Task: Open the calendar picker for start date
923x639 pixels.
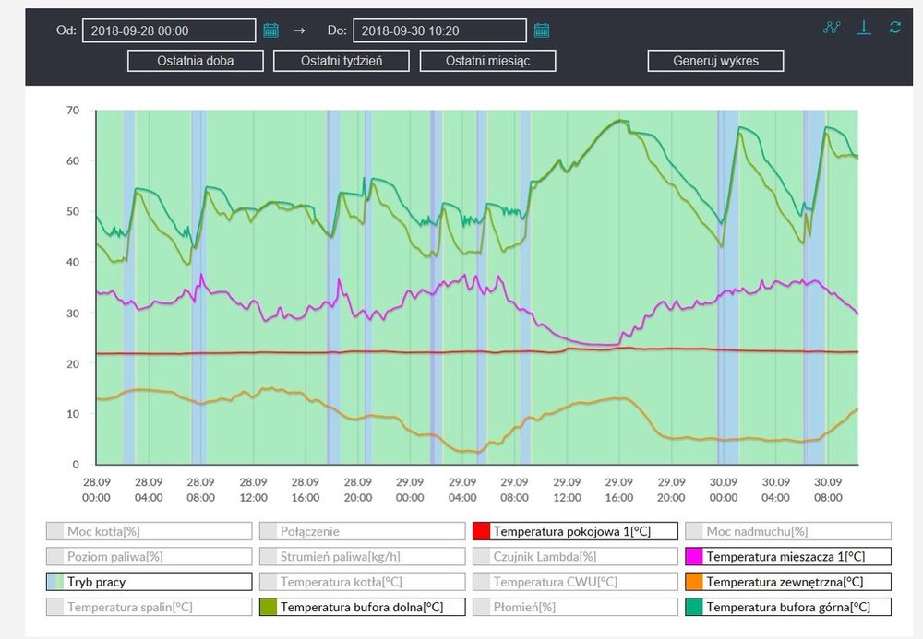Action: pyautogui.click(x=271, y=30)
